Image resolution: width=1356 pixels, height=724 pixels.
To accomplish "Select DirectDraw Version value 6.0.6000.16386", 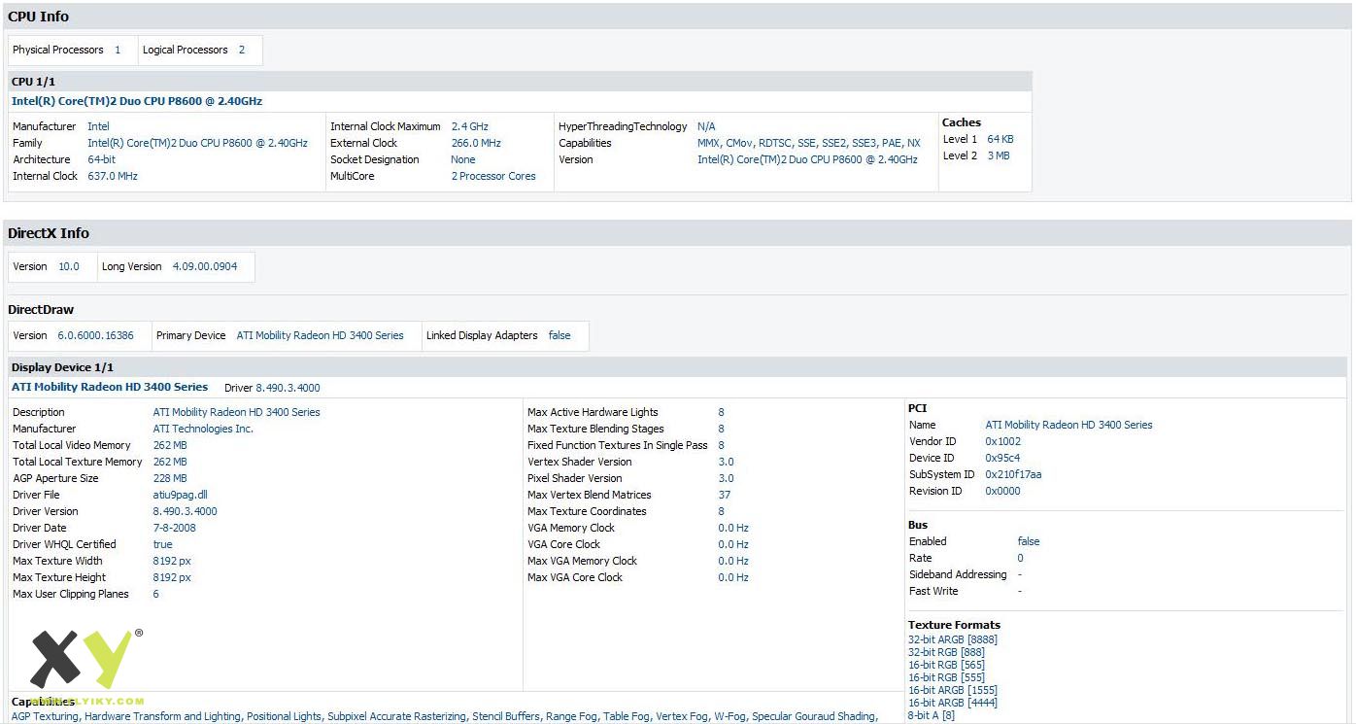I will click(96, 335).
